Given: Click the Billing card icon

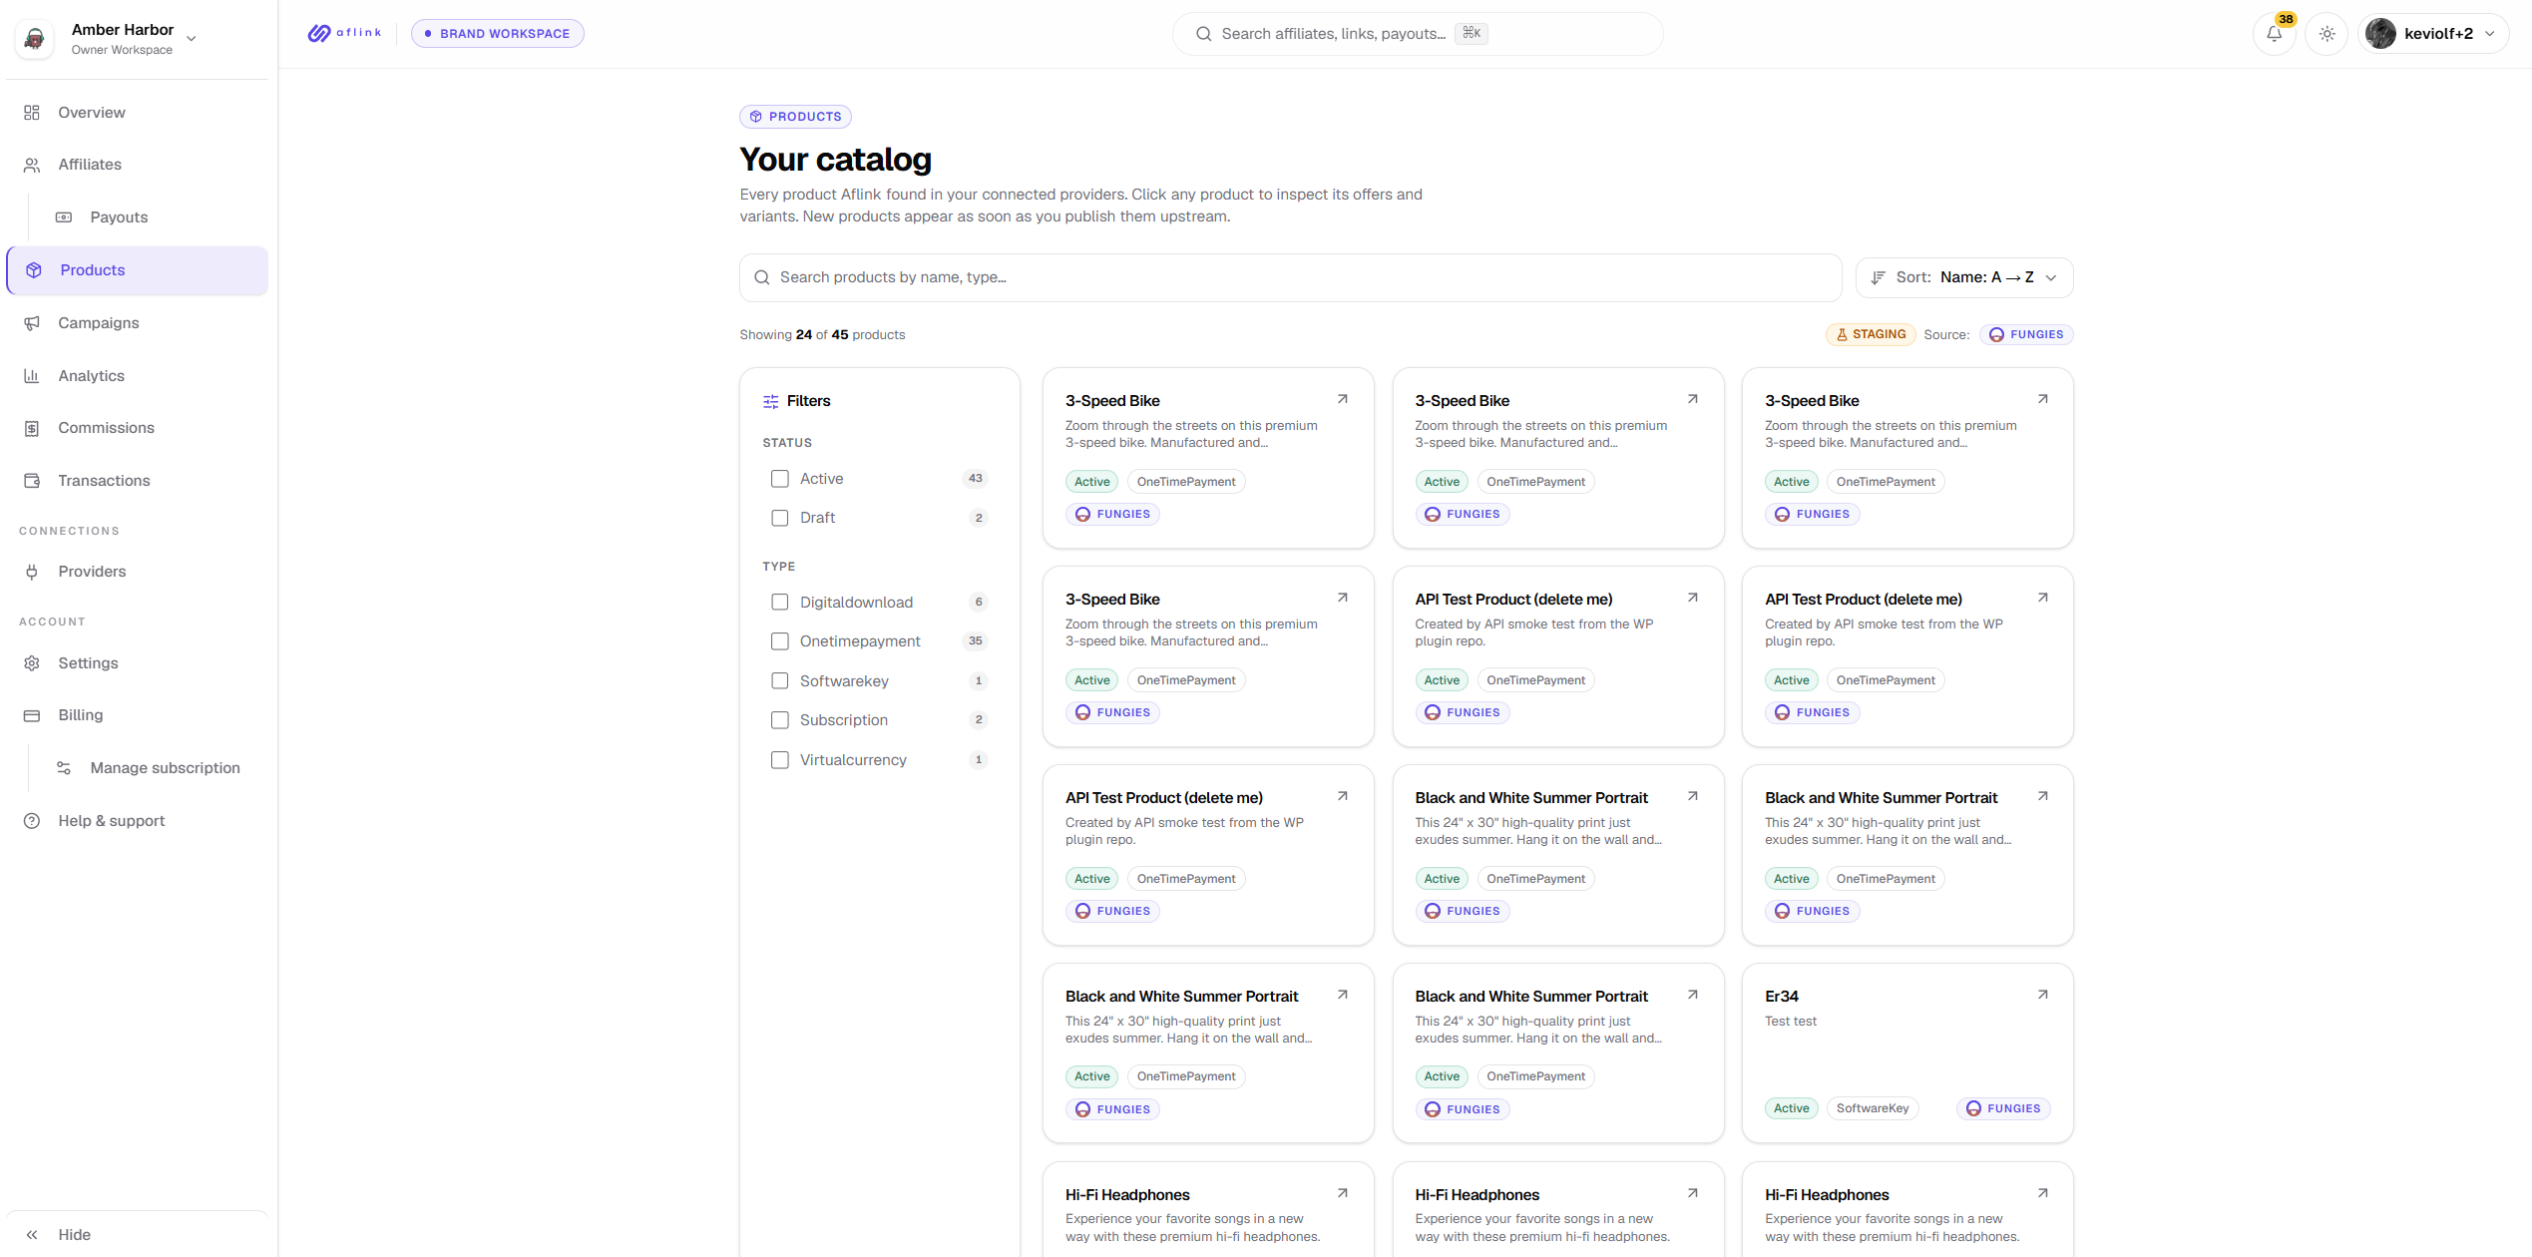Looking at the screenshot, I should tap(32, 715).
